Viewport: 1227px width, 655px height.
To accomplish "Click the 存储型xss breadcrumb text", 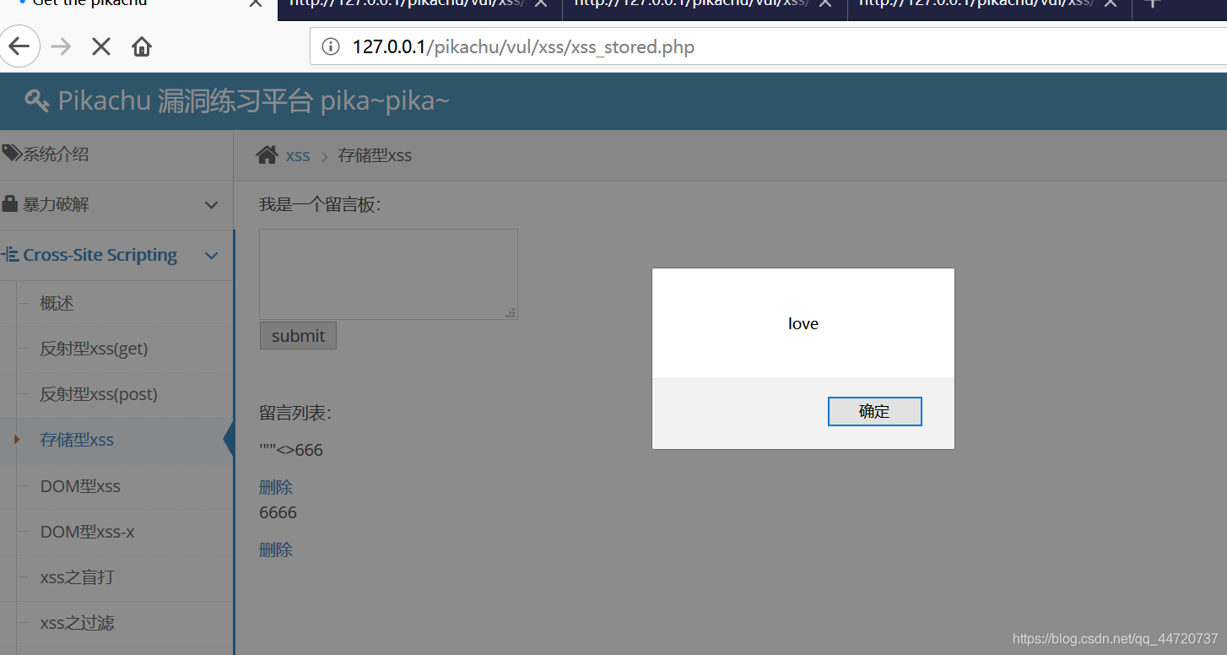I will (375, 155).
